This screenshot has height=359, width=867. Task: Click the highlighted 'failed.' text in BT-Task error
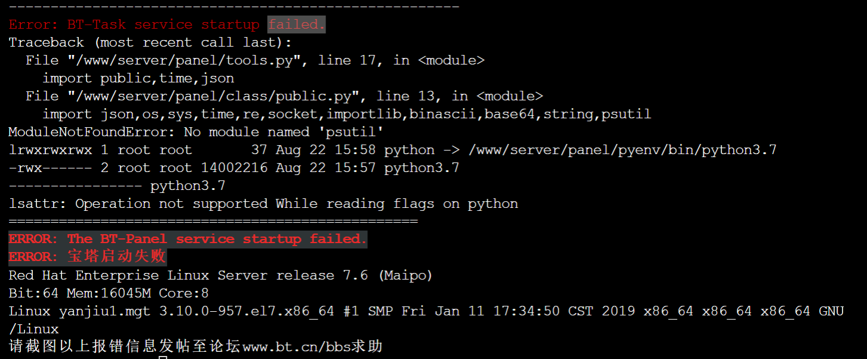coord(297,24)
